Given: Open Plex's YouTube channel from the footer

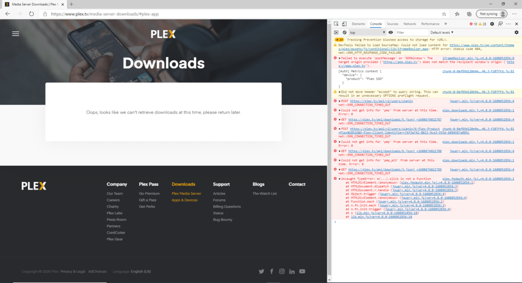Looking at the screenshot, I should pyautogui.click(x=302, y=272).
